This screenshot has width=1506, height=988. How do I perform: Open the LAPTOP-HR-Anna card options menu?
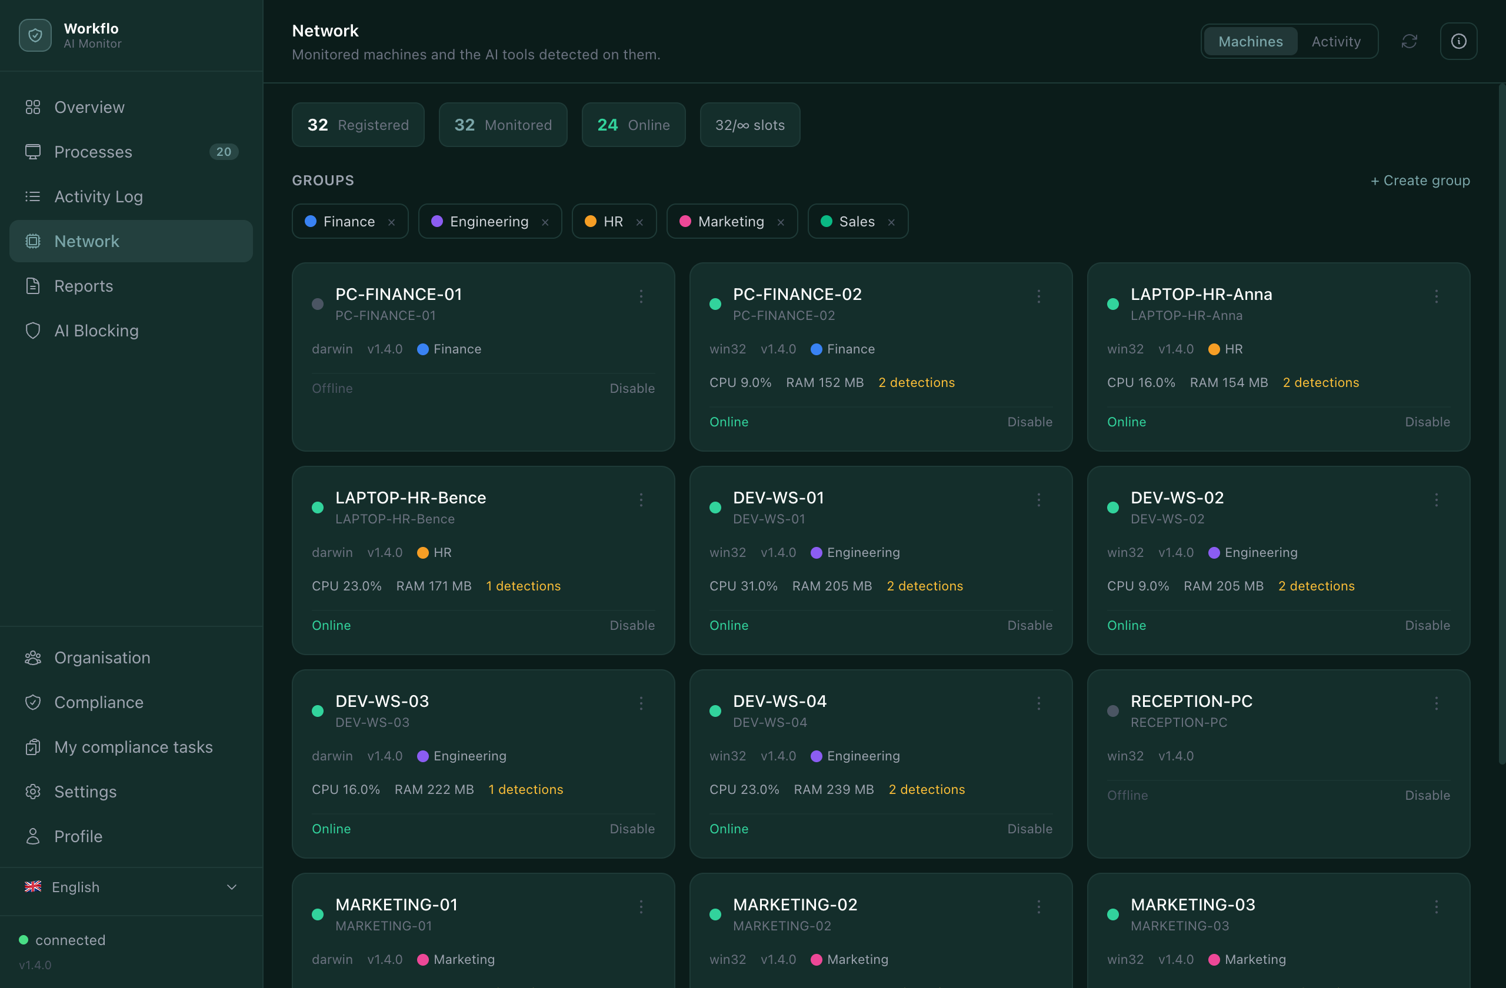1437,296
